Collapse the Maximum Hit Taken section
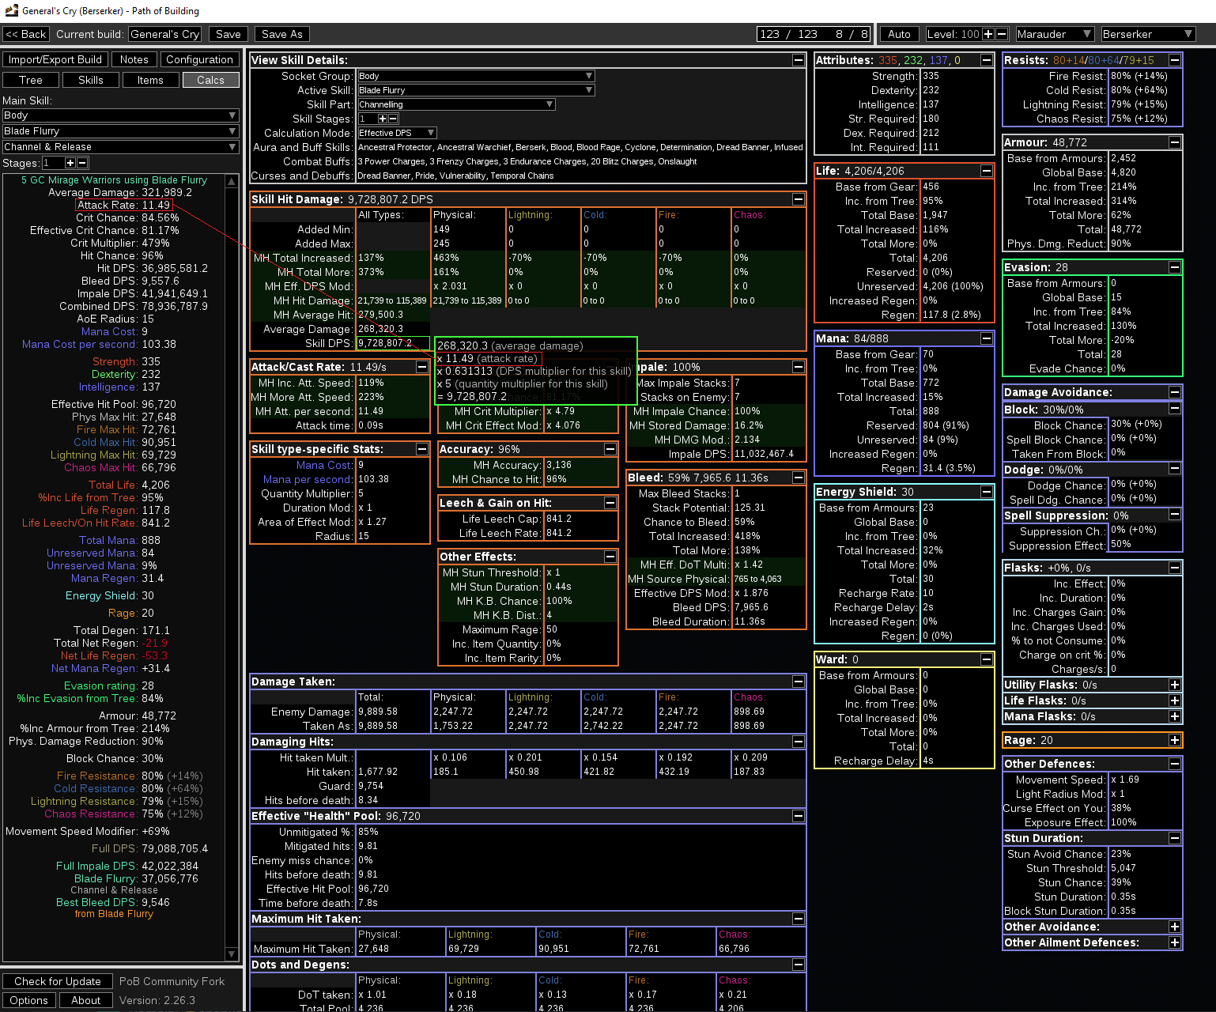 tap(799, 919)
